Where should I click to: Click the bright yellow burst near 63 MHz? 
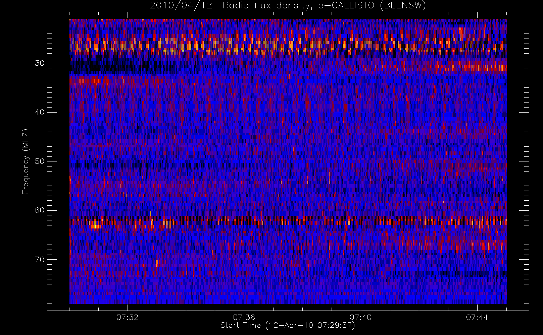click(96, 225)
